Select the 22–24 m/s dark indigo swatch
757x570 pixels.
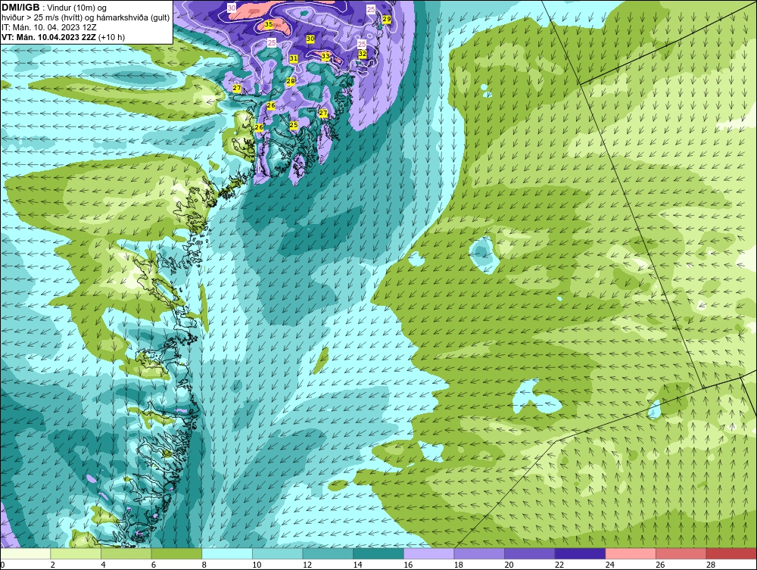tap(581, 553)
